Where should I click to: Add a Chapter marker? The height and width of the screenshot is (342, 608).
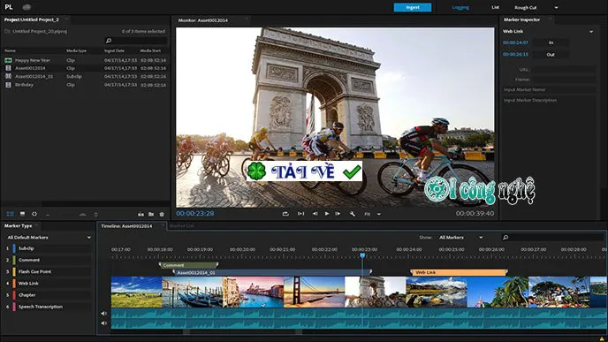tap(52, 294)
